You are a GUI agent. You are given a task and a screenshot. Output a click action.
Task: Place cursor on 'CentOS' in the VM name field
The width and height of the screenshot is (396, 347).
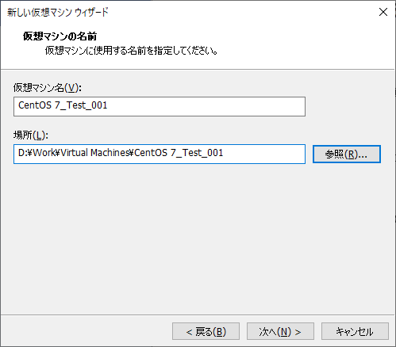tap(35, 105)
